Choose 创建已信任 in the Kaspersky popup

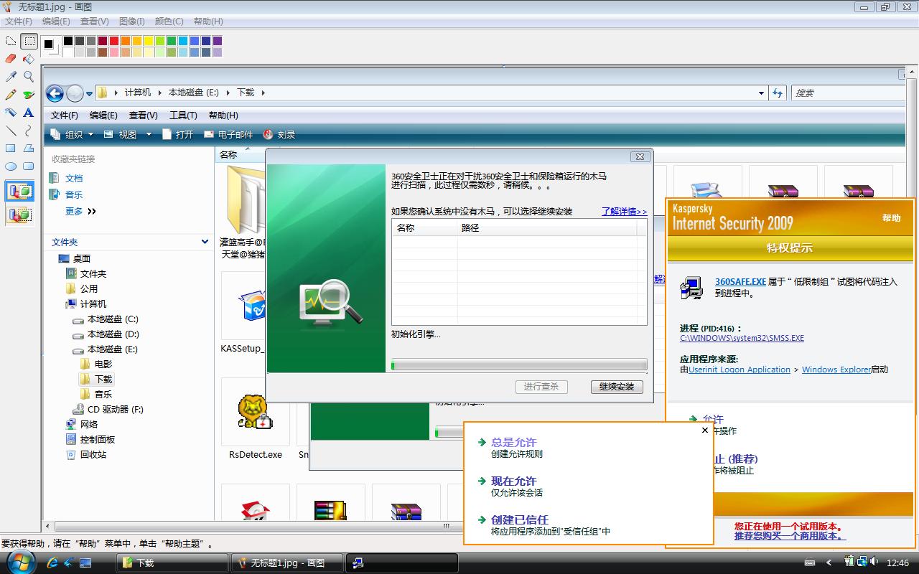pos(520,520)
